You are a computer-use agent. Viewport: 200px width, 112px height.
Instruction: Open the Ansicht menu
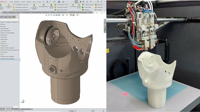[23, 2]
